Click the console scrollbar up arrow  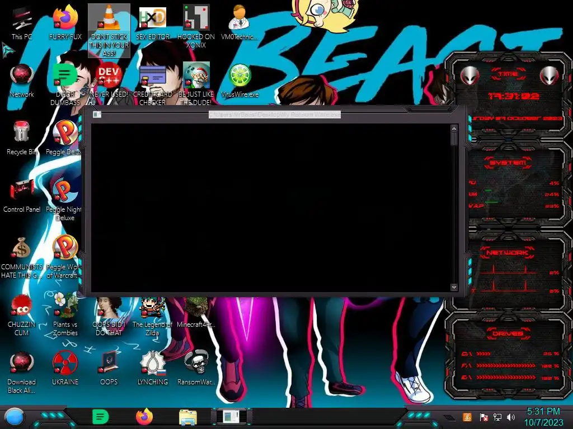click(x=454, y=128)
